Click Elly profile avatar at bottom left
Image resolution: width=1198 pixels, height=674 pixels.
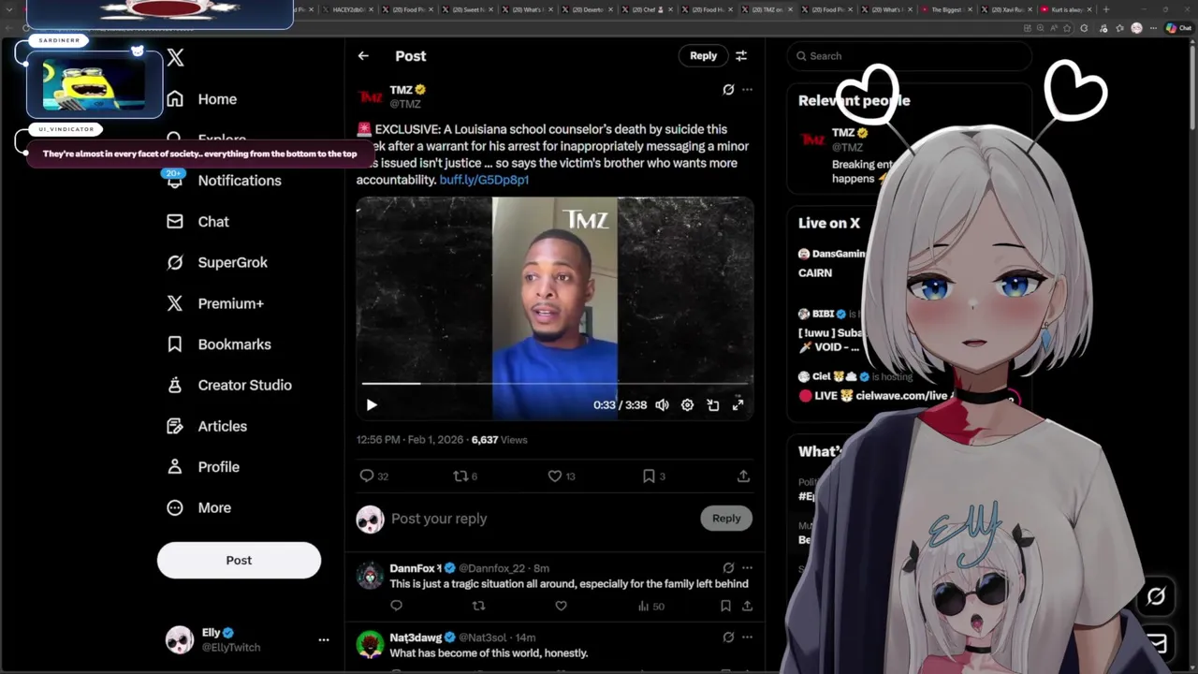tap(179, 640)
